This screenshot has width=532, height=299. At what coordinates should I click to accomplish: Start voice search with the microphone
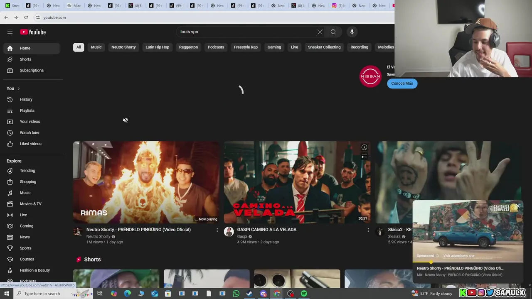352,32
